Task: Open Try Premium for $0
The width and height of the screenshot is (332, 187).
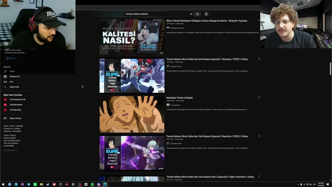Action: (18, 99)
